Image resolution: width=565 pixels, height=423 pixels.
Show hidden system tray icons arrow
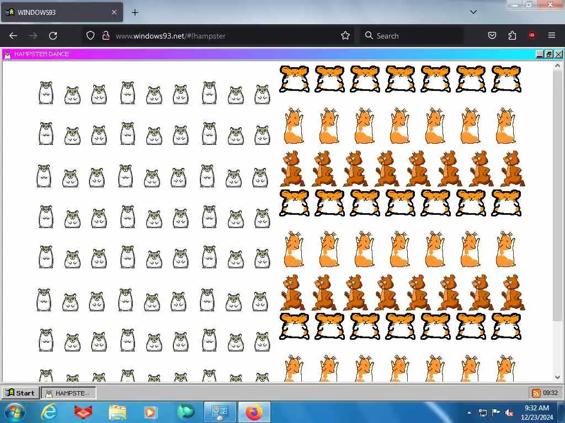click(x=469, y=413)
